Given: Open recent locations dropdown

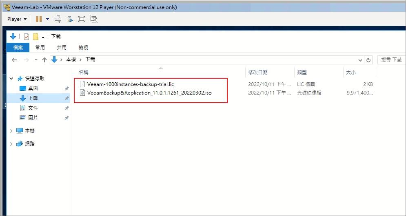Looking at the screenshot, I should pyautogui.click(x=36, y=60).
